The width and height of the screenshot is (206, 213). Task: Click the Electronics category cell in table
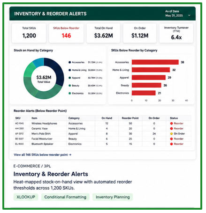click(75, 144)
